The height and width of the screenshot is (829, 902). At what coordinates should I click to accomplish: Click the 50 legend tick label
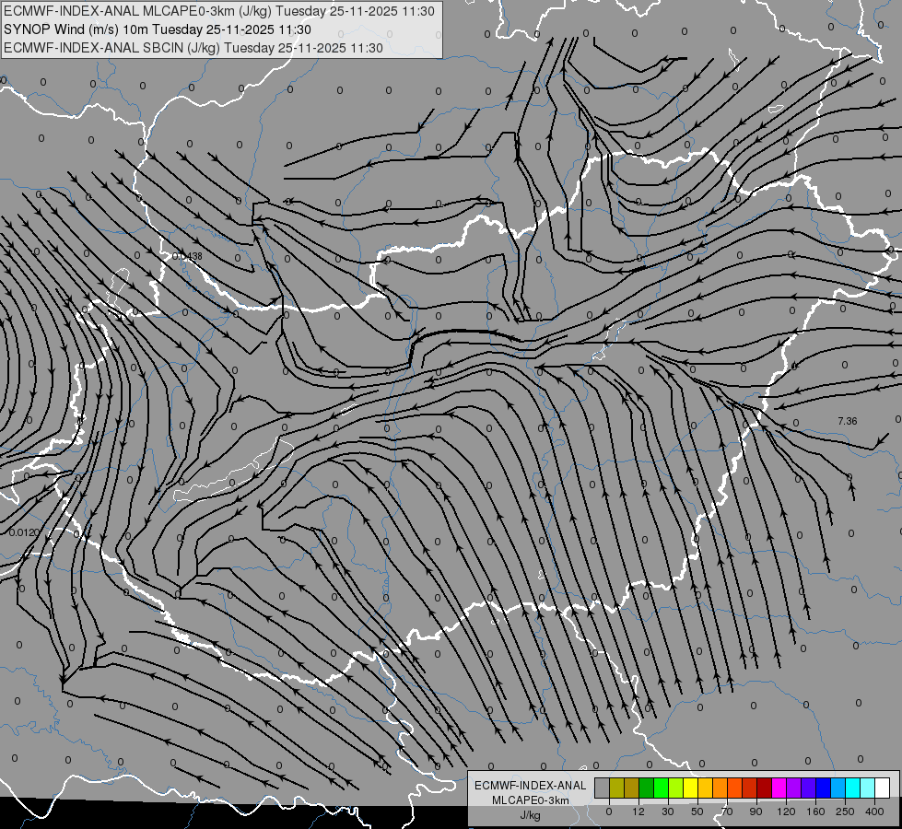(697, 811)
